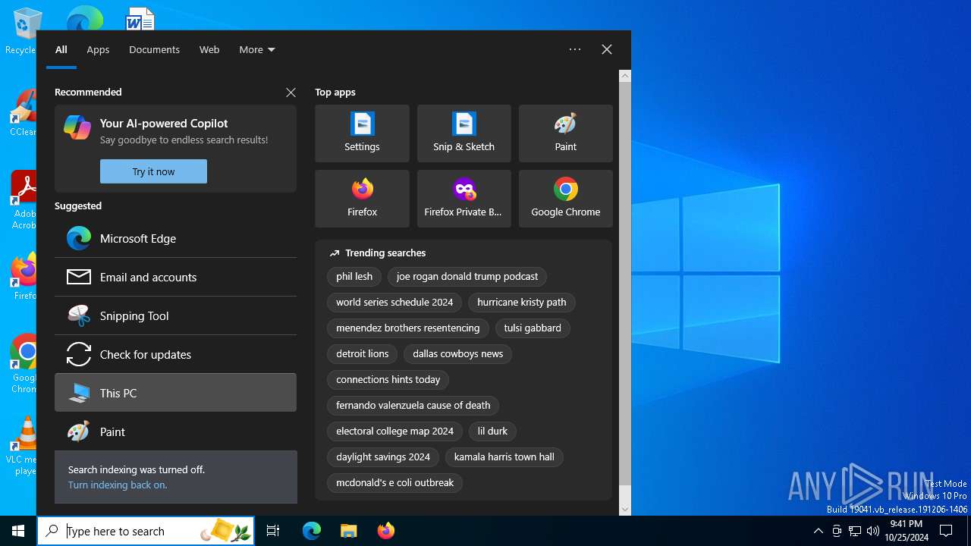971x546 pixels.
Task: Search 'daylight savings 2024' chip
Action: pyautogui.click(x=383, y=457)
